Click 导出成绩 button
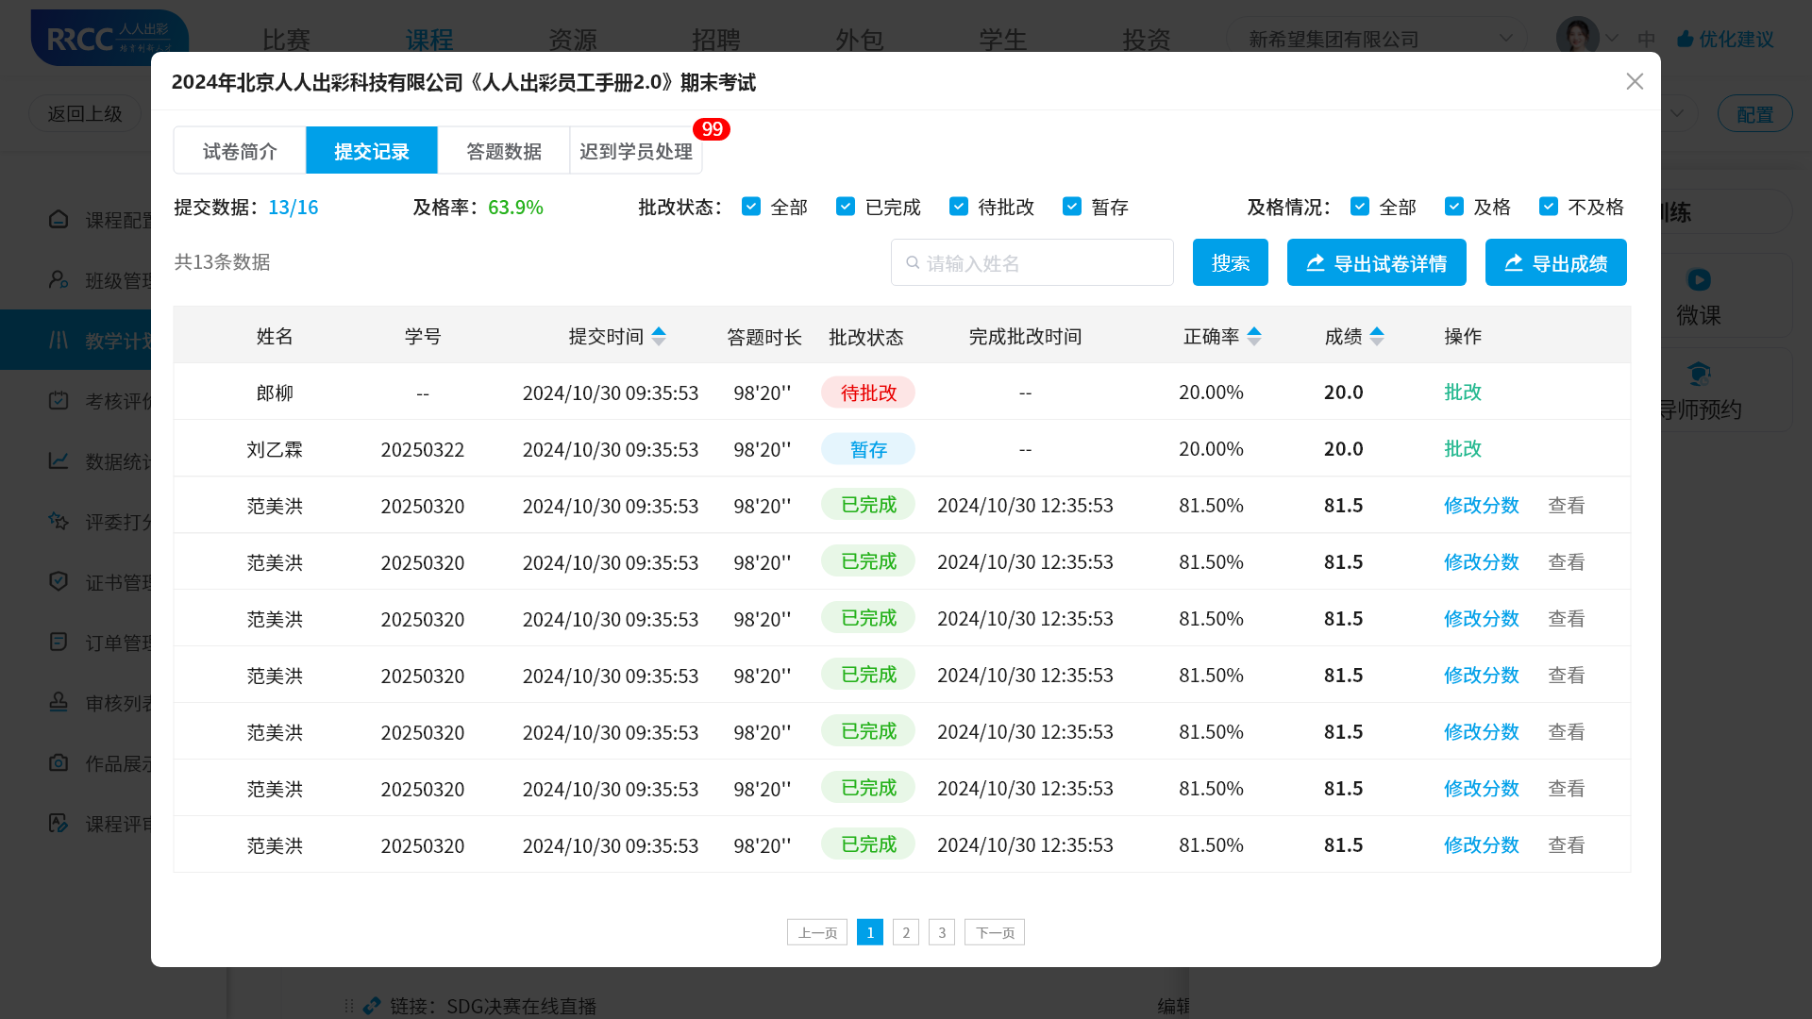The image size is (1812, 1019). (x=1556, y=262)
